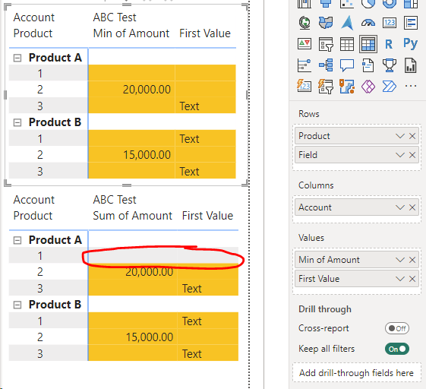Select the Pie chart visual
The width and height of the screenshot is (426, 389).
(x=368, y=4)
